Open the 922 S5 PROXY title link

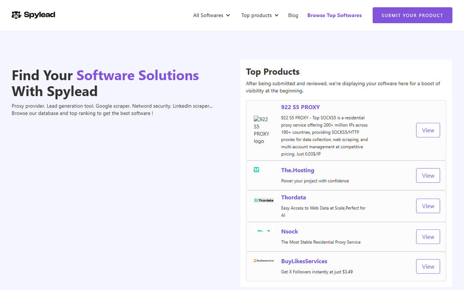coord(300,107)
